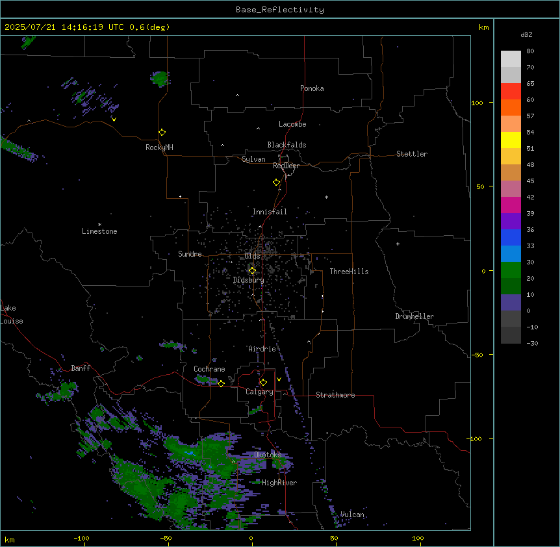Click the Airdrie city label
The width and height of the screenshot is (560, 547).
(x=262, y=349)
